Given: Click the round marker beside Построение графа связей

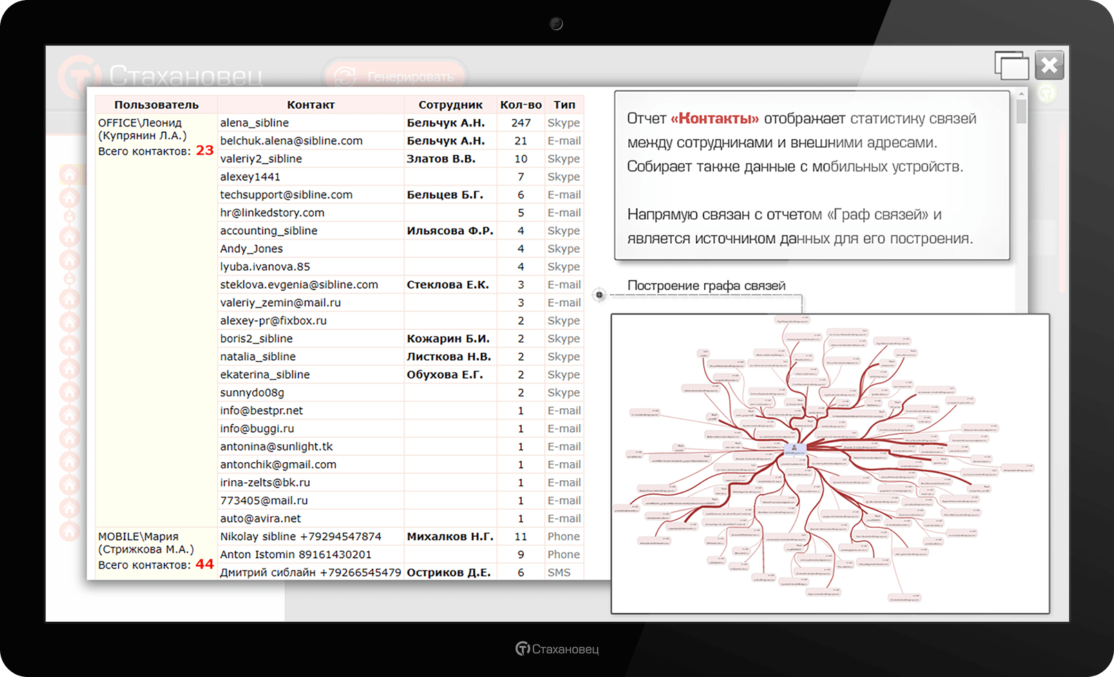Looking at the screenshot, I should [x=599, y=295].
